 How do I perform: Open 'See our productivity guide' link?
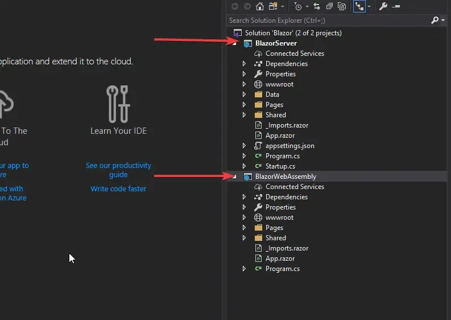(118, 170)
